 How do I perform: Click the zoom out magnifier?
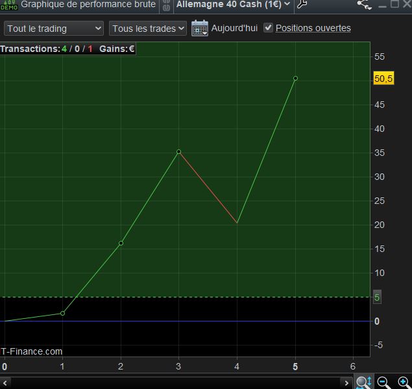click(x=383, y=383)
